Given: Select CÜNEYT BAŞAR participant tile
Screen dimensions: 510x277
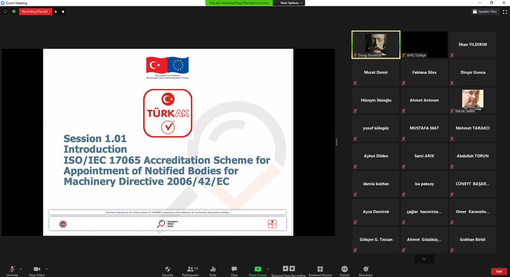Looking at the screenshot, I should click(x=473, y=184).
